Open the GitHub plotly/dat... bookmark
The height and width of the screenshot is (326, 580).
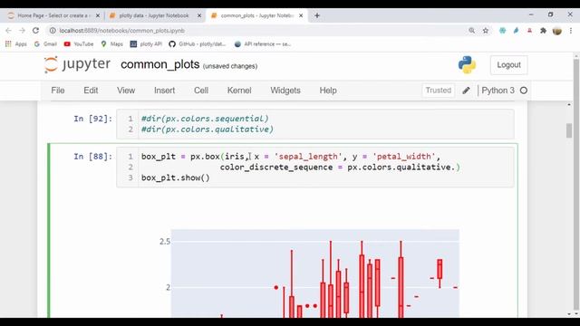point(198,44)
